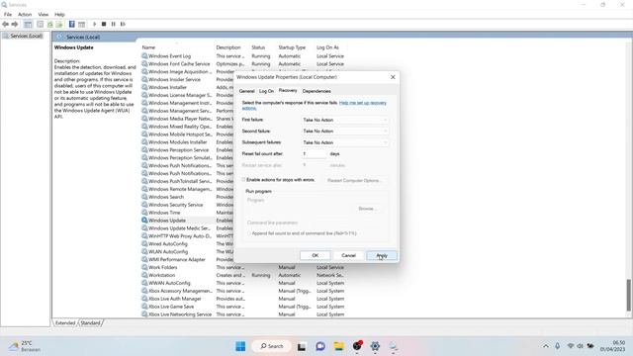Select the Windows Update Medic Ser... row
The image size is (633, 356).
click(x=179, y=228)
